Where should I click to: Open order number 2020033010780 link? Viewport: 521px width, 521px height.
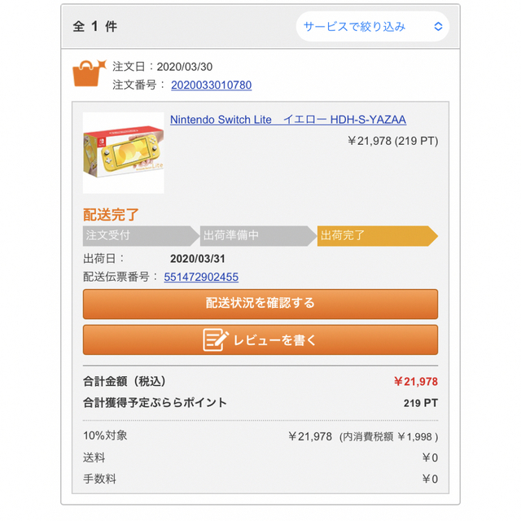pos(212,85)
